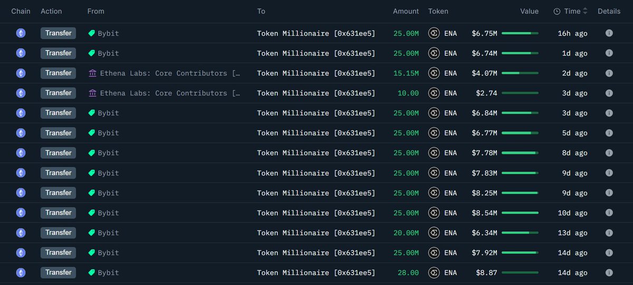The width and height of the screenshot is (633, 285).
Task: Click the Value column header
Action: pyautogui.click(x=529, y=11)
